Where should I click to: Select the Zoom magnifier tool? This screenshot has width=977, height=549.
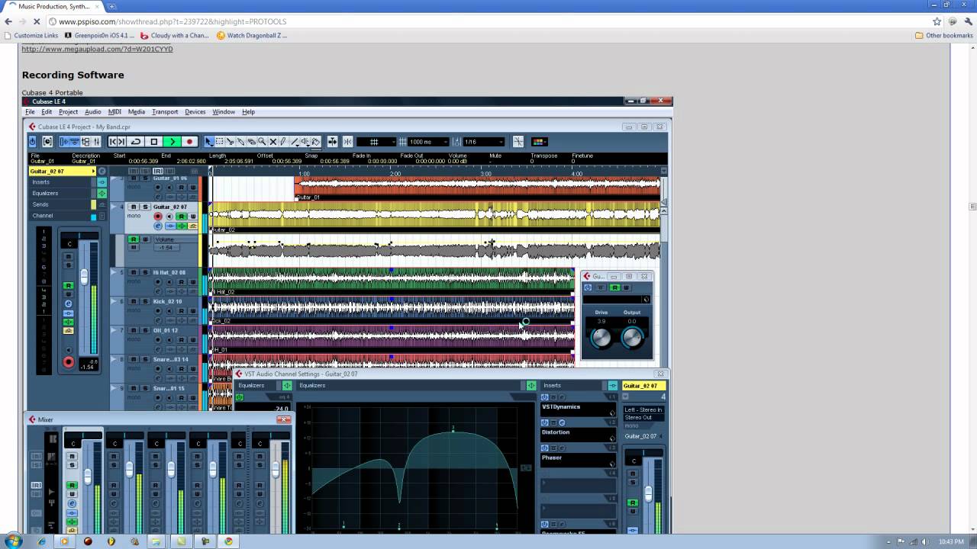tap(262, 142)
